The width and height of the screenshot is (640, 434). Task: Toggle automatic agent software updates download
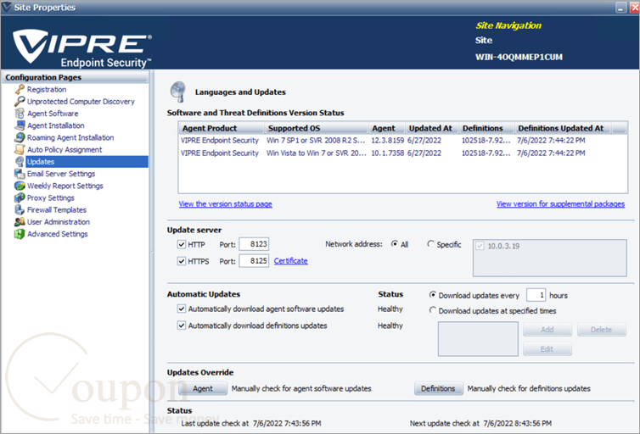[x=182, y=309]
